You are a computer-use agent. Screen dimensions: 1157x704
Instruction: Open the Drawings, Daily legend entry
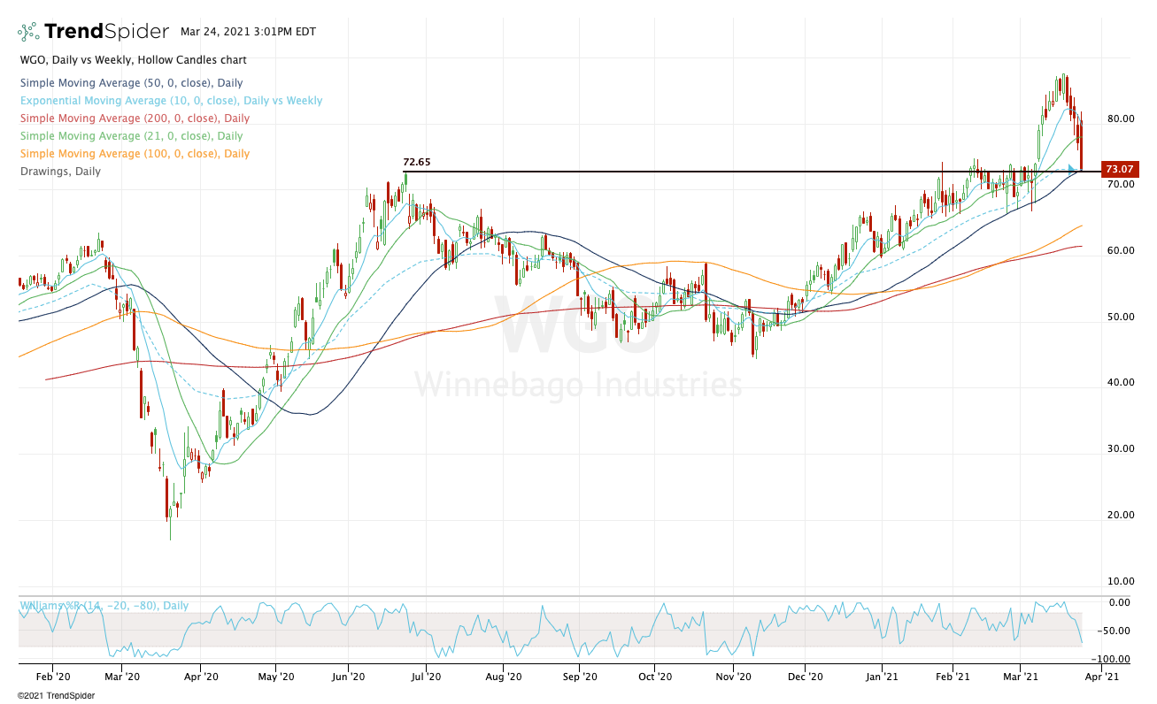[59, 172]
